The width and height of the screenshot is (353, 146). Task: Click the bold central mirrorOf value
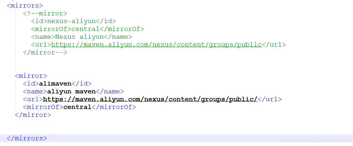tap(77, 107)
